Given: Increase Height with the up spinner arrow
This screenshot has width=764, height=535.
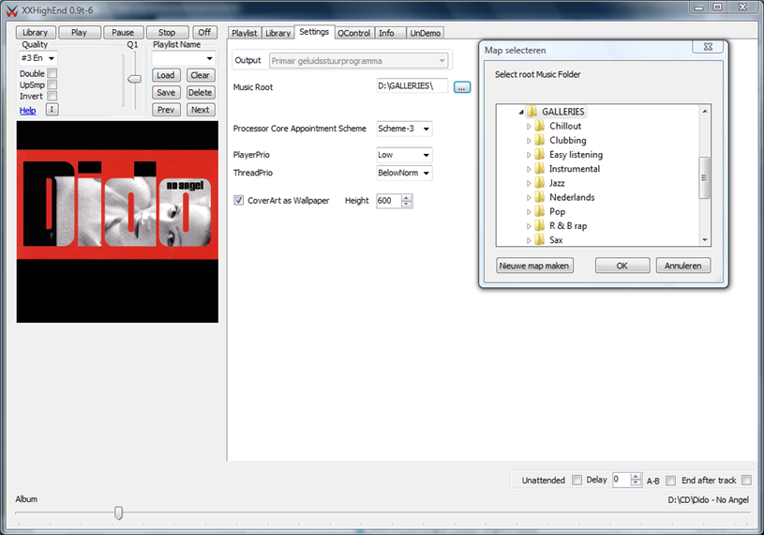Looking at the screenshot, I should click(407, 197).
